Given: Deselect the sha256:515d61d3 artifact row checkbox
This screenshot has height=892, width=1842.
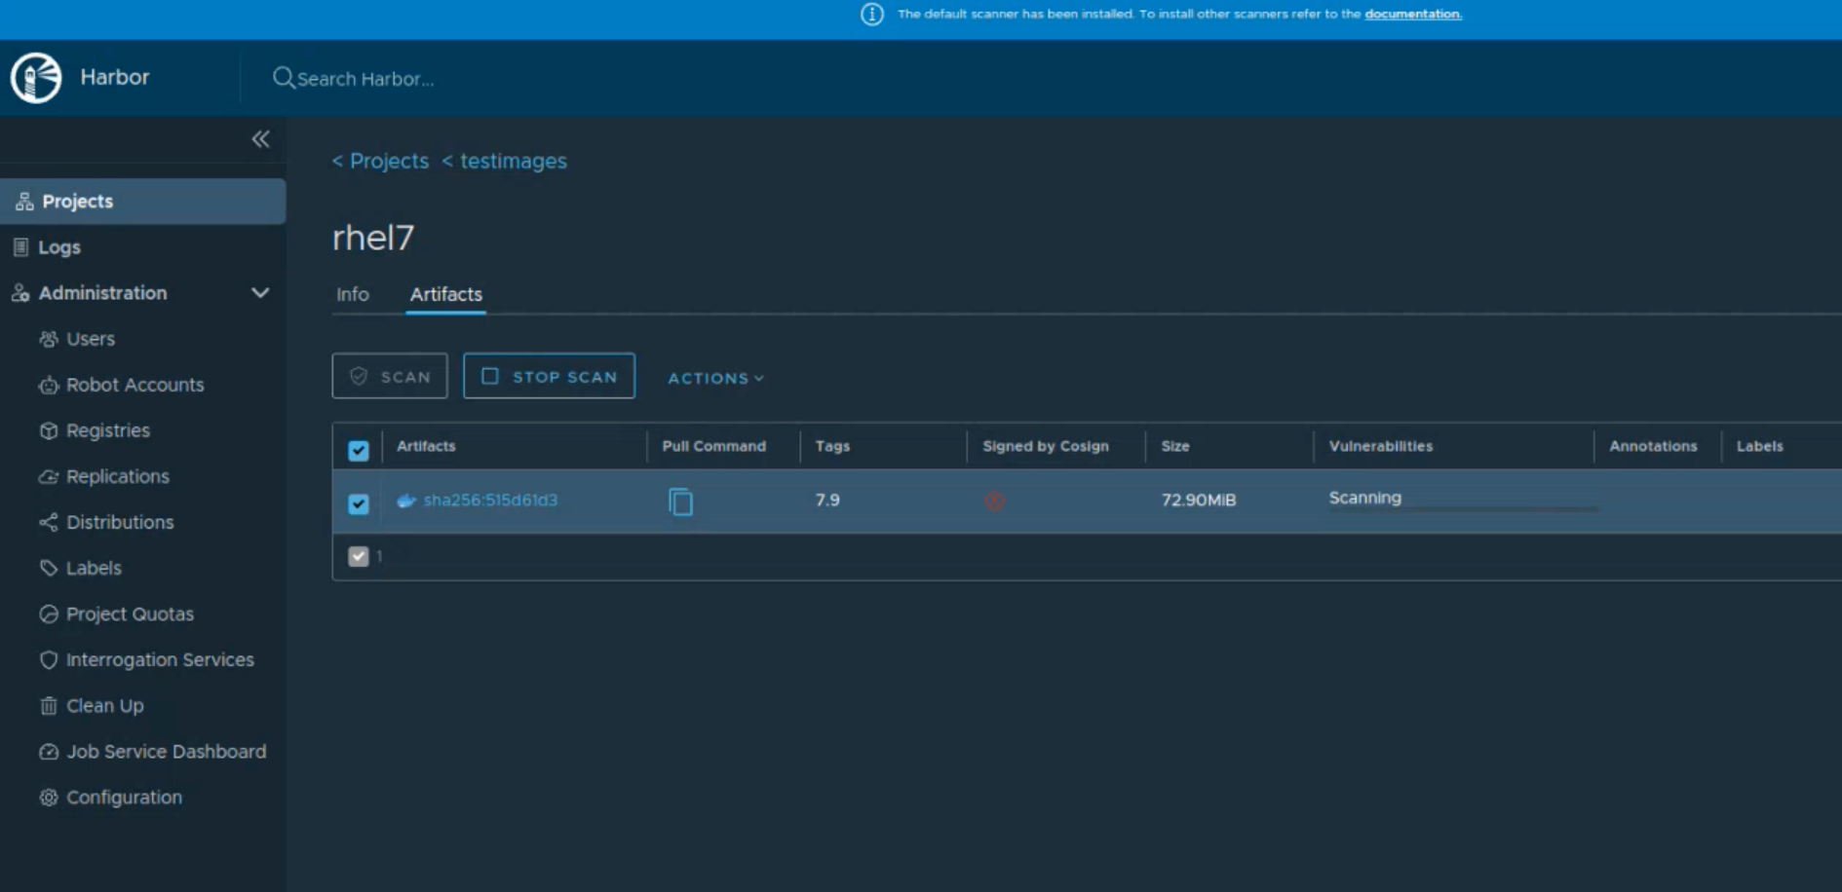Looking at the screenshot, I should click(x=359, y=503).
